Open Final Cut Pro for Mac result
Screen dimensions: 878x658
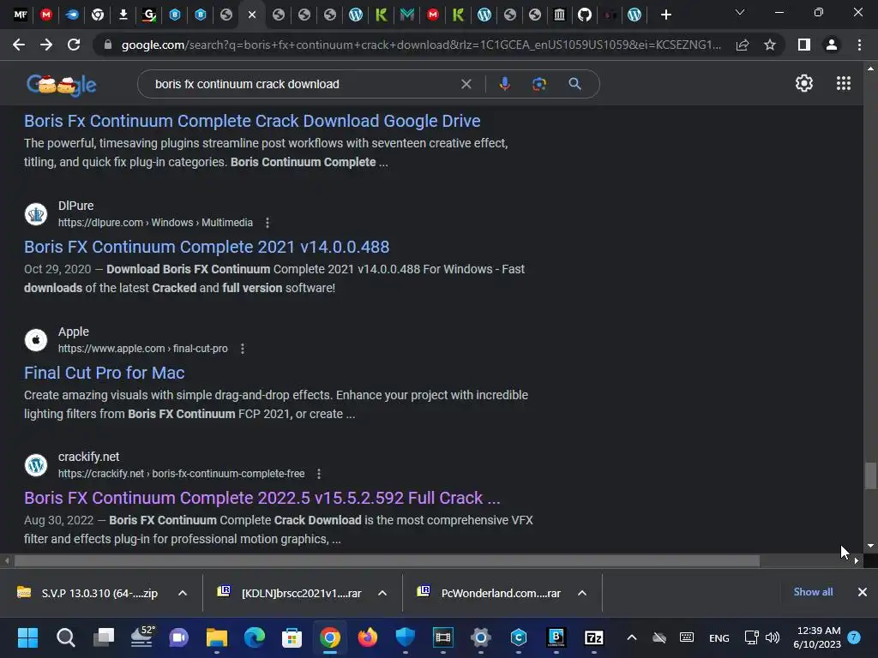click(x=104, y=373)
